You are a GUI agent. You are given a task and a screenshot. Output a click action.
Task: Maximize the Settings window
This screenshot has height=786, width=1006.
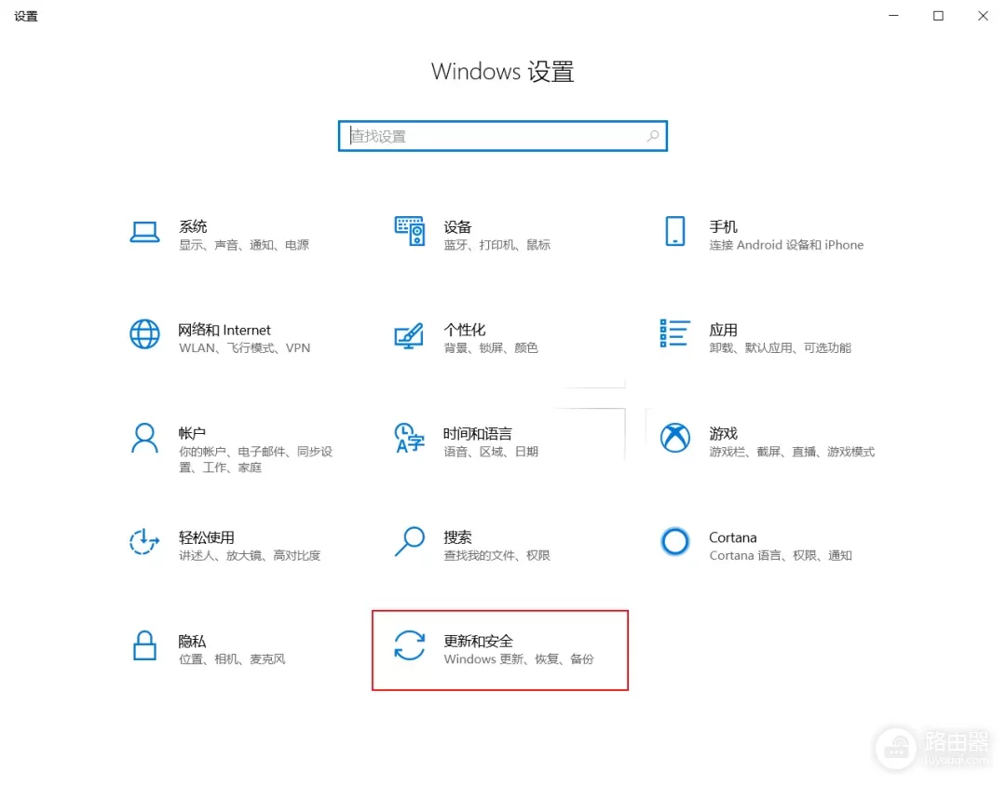[x=938, y=16]
